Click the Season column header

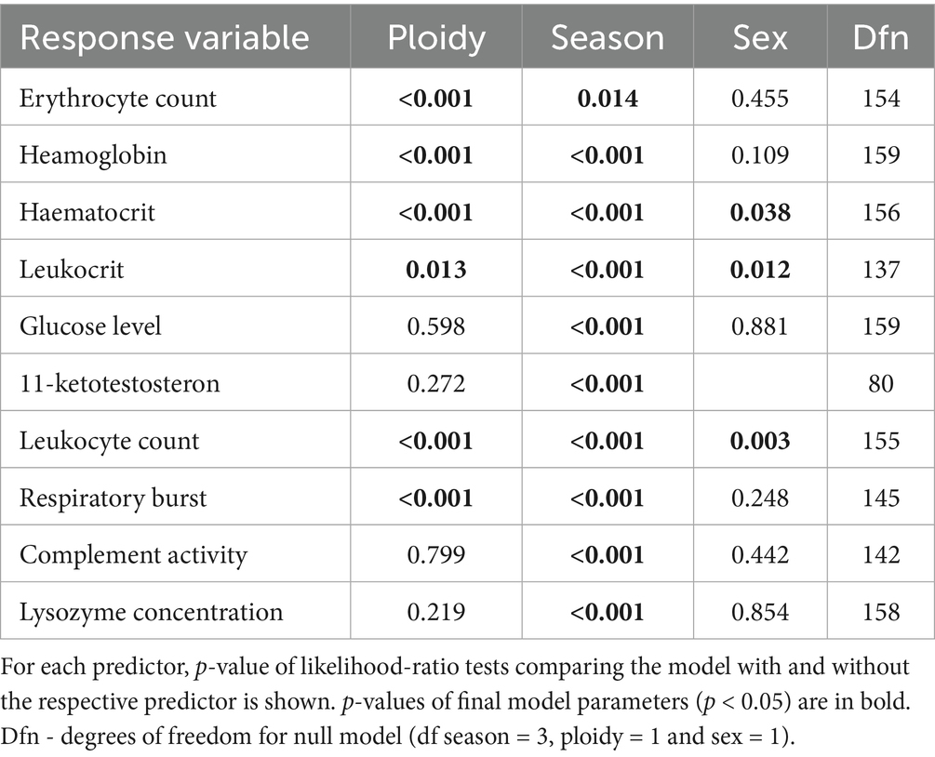(x=608, y=38)
